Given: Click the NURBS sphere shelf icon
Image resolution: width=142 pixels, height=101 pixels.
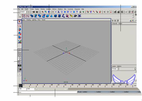Looking at the screenshot, I should [48, 16].
